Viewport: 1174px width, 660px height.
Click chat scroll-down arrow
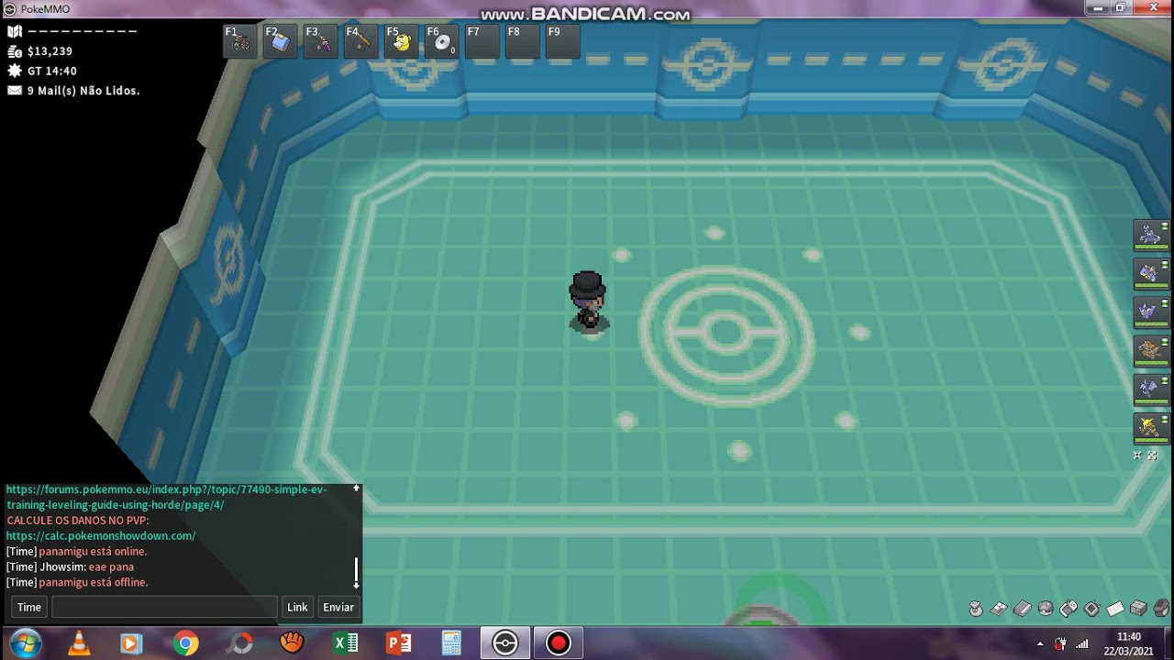[356, 585]
